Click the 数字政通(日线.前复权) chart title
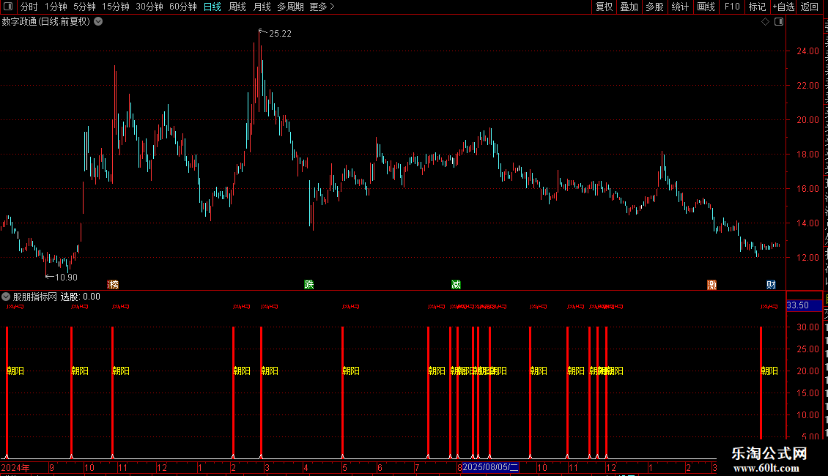Screen dimensions: 828x476 pyautogui.click(x=46, y=22)
